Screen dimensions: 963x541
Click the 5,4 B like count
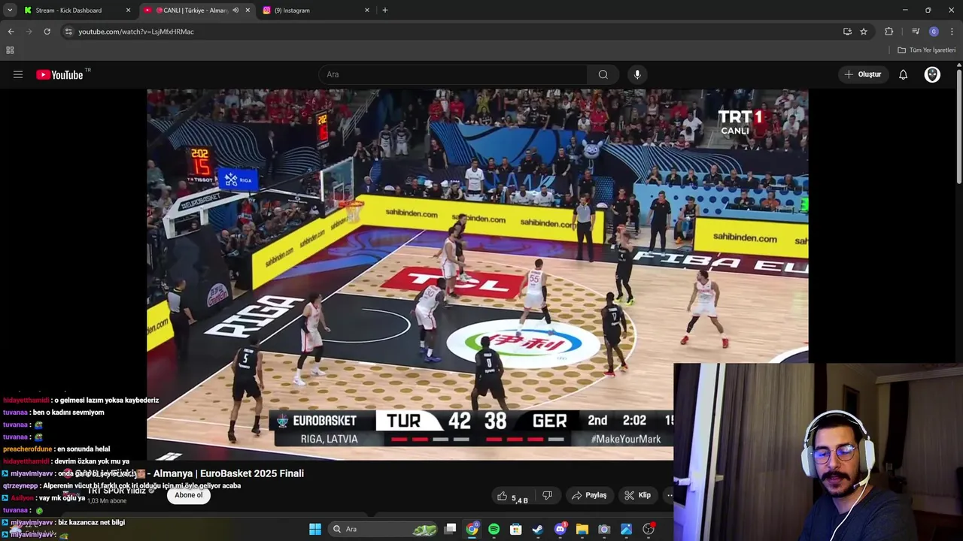click(x=520, y=500)
